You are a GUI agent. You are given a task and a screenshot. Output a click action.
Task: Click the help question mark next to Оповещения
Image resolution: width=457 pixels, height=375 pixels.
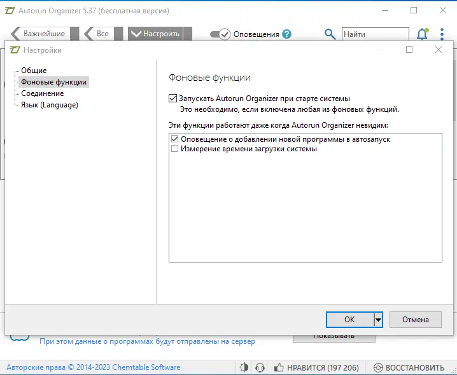(x=287, y=34)
